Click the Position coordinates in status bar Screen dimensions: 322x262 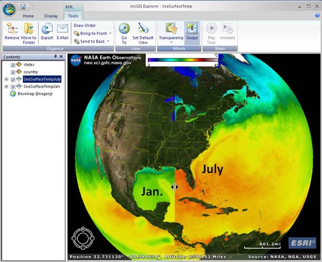(x=148, y=256)
